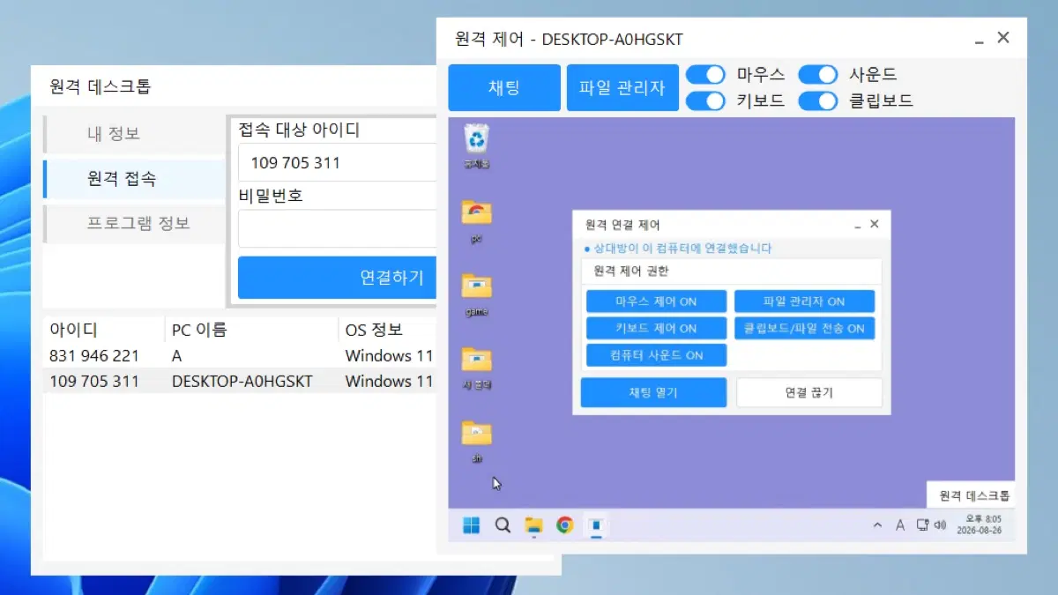Select the row with ID 831 946 221
Viewport: 1058px width, 595px height.
pyautogui.click(x=240, y=356)
